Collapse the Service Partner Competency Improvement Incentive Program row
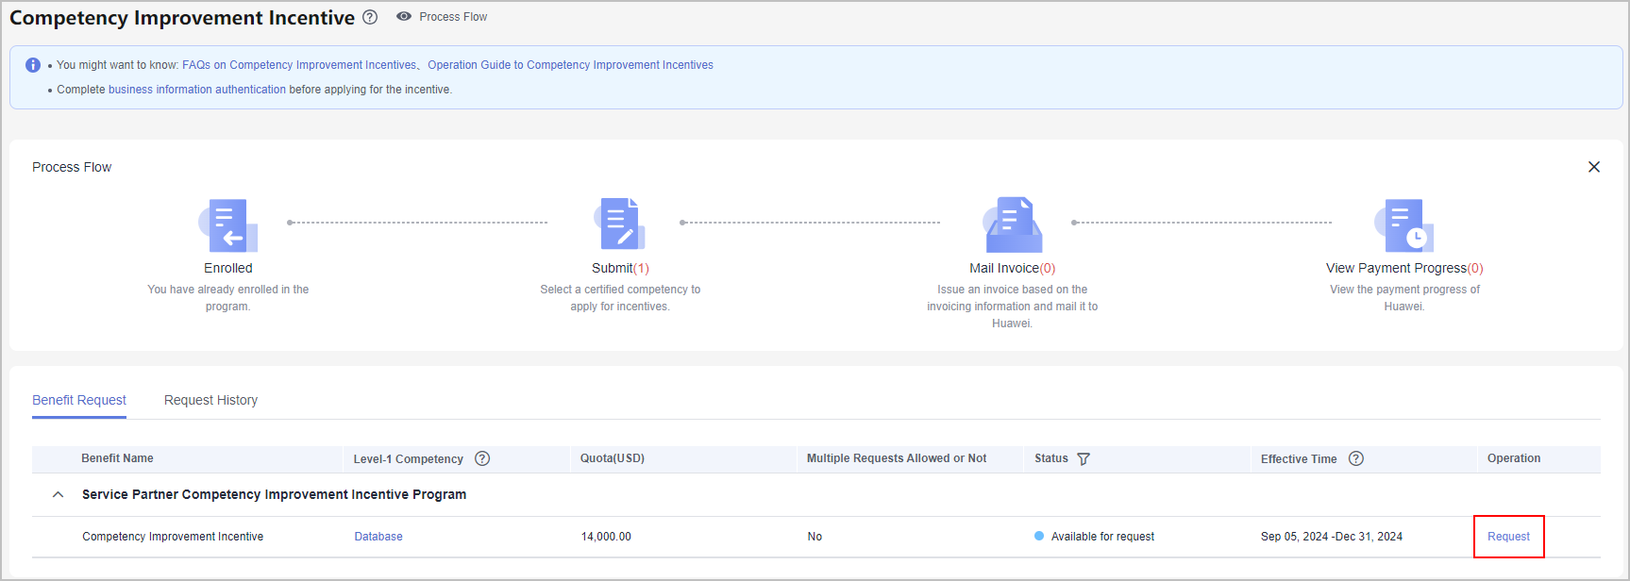Screen dimensions: 1630x581 pyautogui.click(x=59, y=494)
